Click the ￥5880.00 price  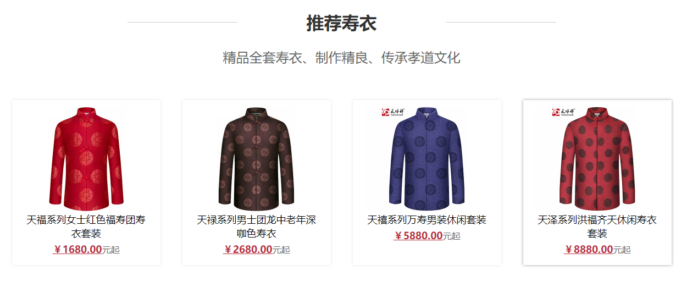(418, 236)
